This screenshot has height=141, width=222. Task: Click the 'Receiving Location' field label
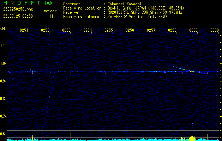82,8
